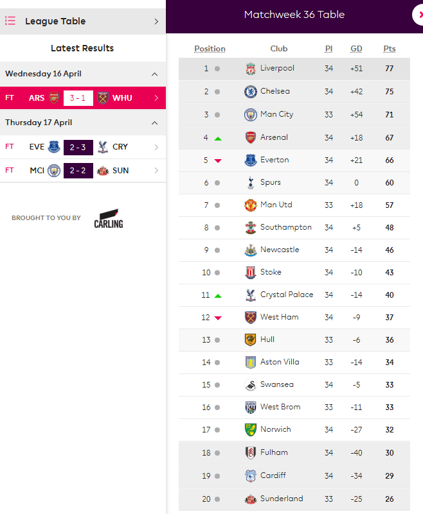Open the MCI 2-2 SUN result
423x514 pixels.
coord(83,171)
